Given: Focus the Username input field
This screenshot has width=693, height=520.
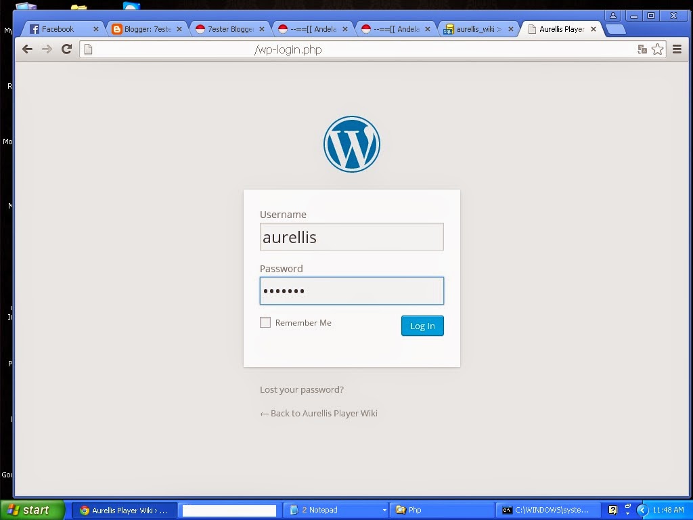Looking at the screenshot, I should click(352, 236).
